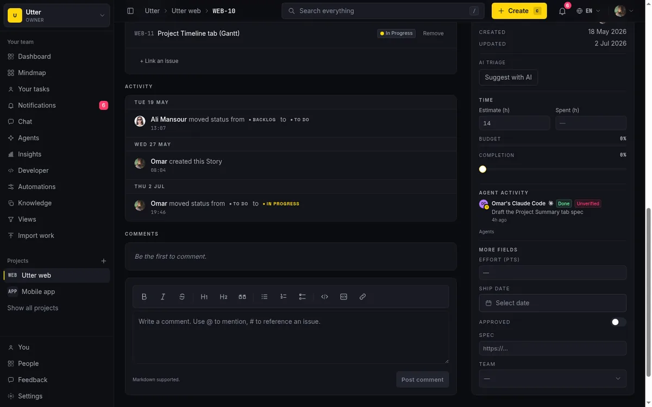
Task: Focus the comment text area
Action: [291, 337]
